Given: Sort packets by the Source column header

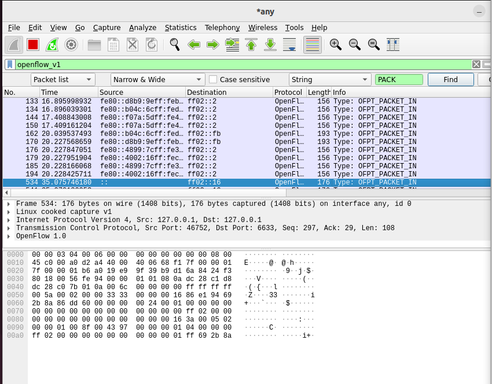Looking at the screenshot, I should 141,93.
